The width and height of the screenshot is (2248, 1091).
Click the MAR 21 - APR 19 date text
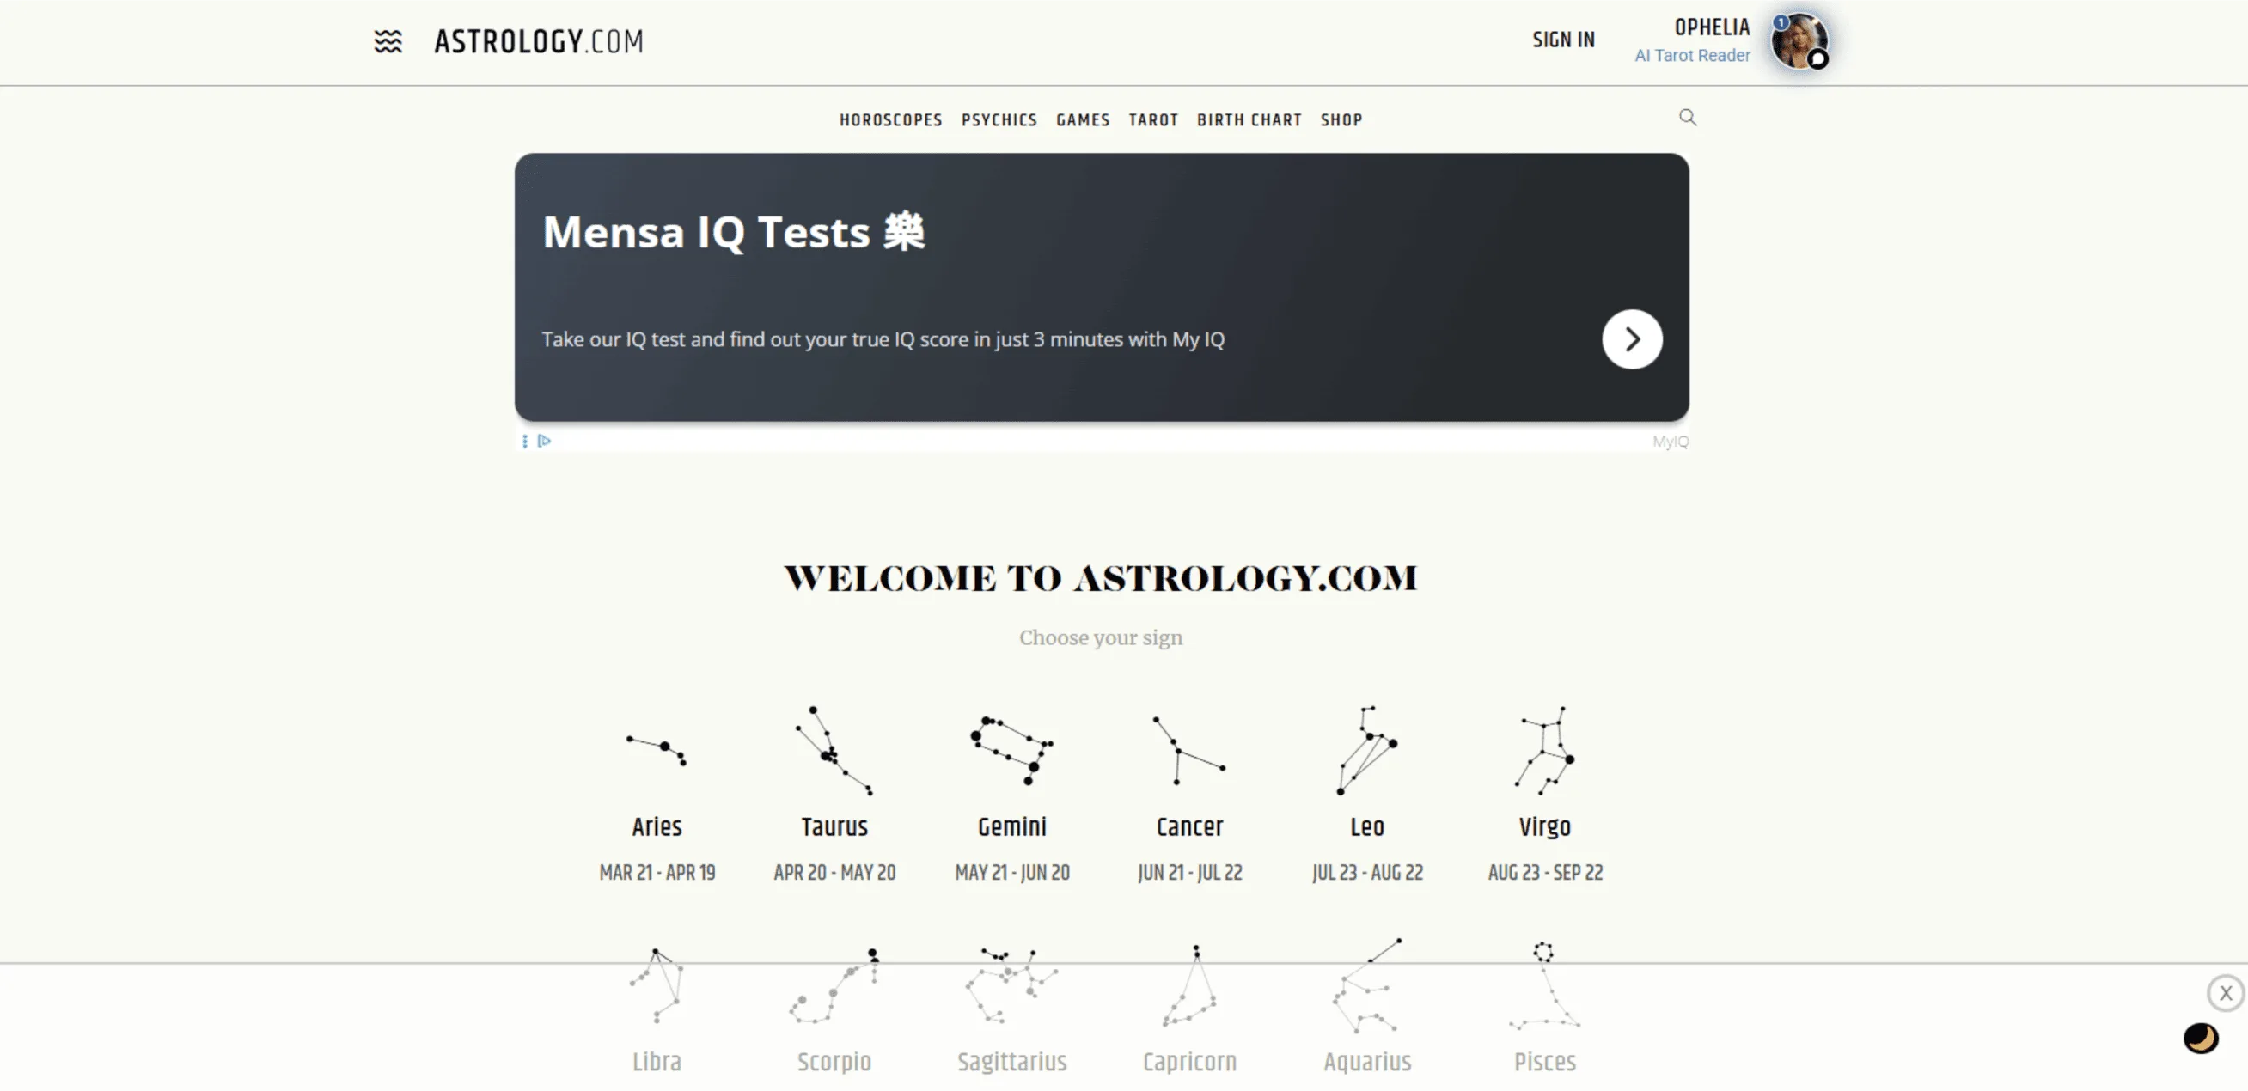point(657,872)
